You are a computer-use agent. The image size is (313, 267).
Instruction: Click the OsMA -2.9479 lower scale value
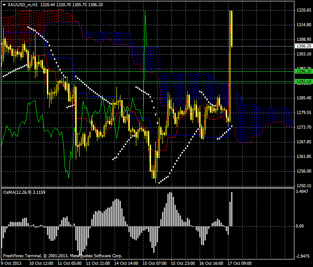tap(304, 256)
